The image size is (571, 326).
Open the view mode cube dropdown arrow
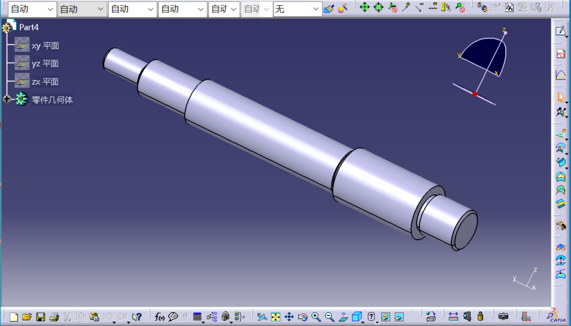[363, 322]
